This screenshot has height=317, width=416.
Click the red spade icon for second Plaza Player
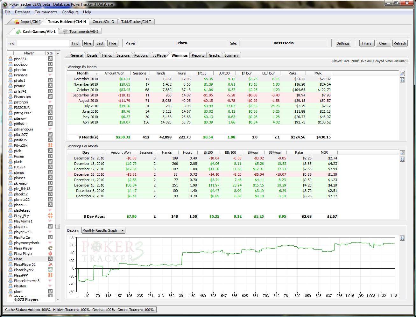coord(50,254)
